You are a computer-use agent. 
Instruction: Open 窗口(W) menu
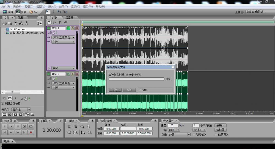click(88, 7)
